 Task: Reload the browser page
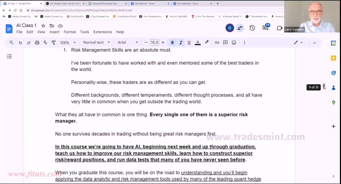click(x=15, y=10)
